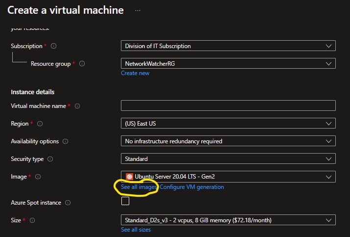Enable the Azure Spot instance checkbox

(125, 201)
